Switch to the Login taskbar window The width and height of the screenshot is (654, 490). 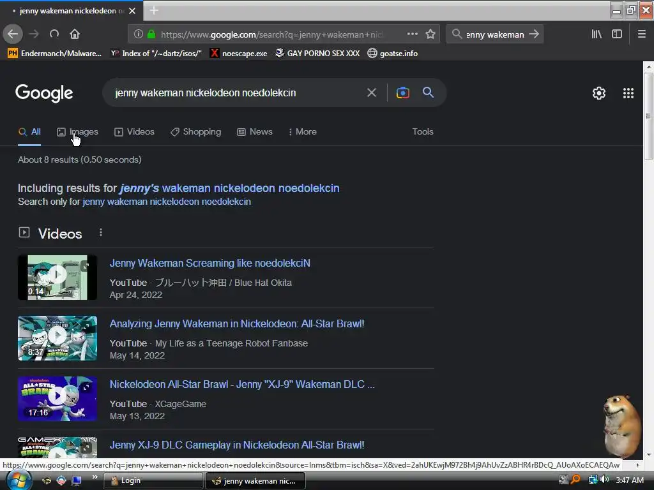[x=153, y=480]
